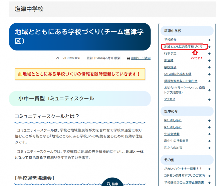The width and height of the screenshot is (217, 186).
Task: Open the 学校評価 link
Action: click(170, 67)
